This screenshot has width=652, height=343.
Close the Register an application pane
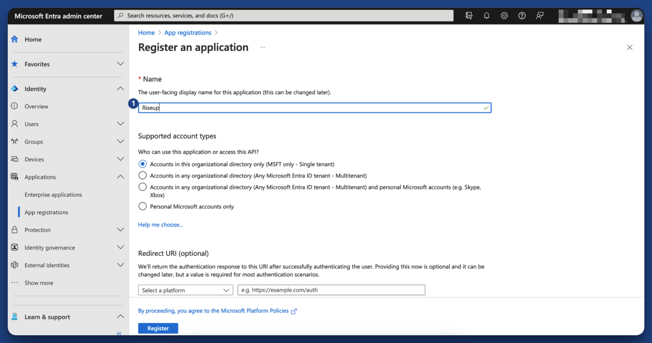tap(629, 47)
